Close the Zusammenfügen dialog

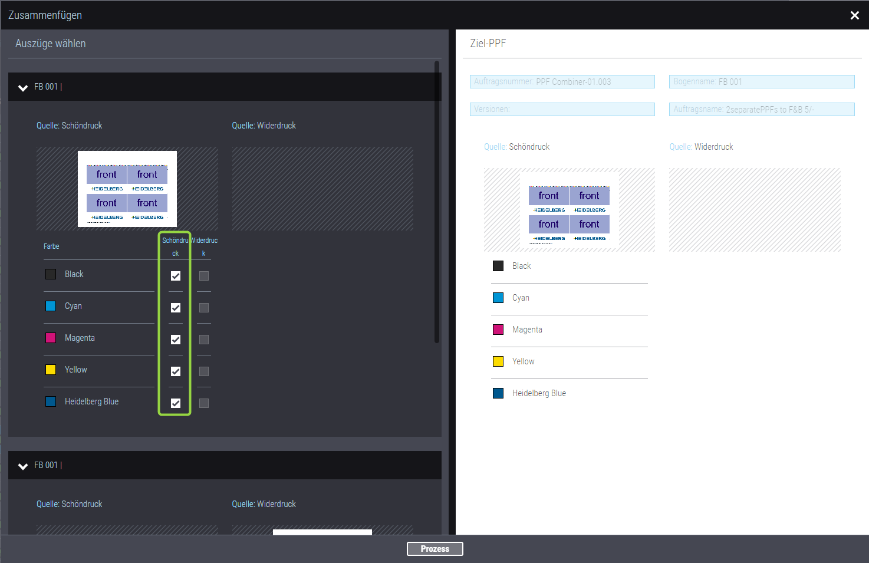[854, 15]
